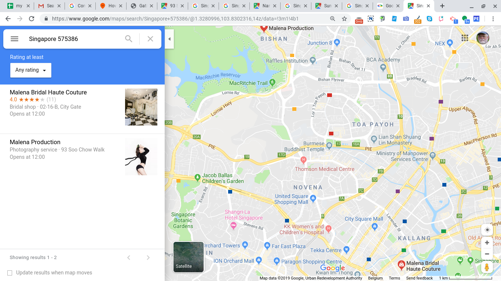Select the MacRitchie Trail hiking marker
The width and height of the screenshot is (501, 281).
[x=272, y=82]
